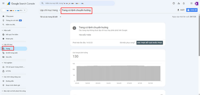Image resolution: width=200 pixels, height=95 pixels.
Task: Click the affected pages count 130
Action: [75, 56]
